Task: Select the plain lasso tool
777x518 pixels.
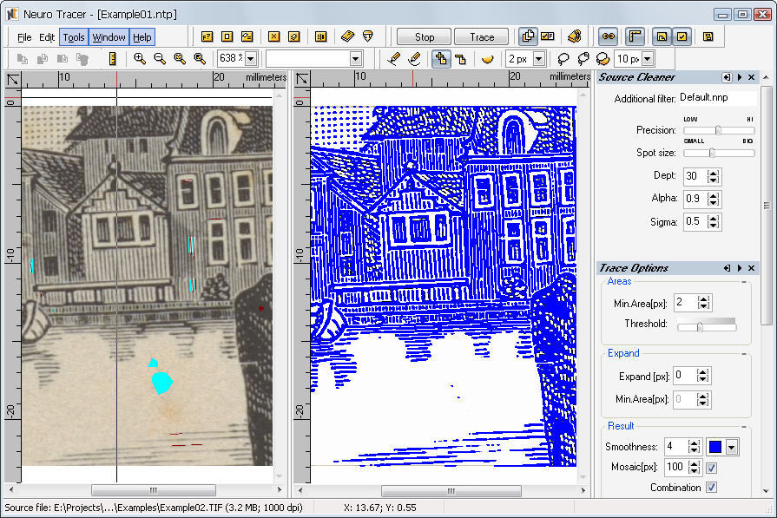Action: 563,59
